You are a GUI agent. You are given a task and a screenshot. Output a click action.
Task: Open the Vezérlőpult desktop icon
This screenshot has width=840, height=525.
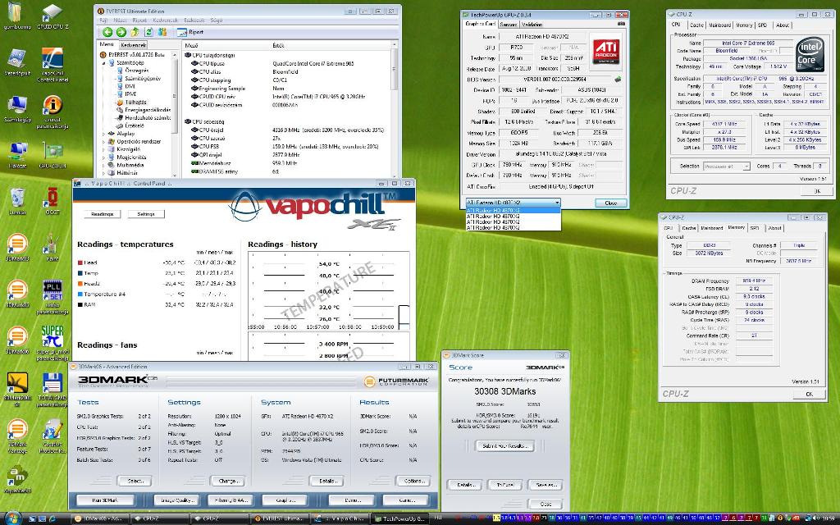click(x=17, y=62)
